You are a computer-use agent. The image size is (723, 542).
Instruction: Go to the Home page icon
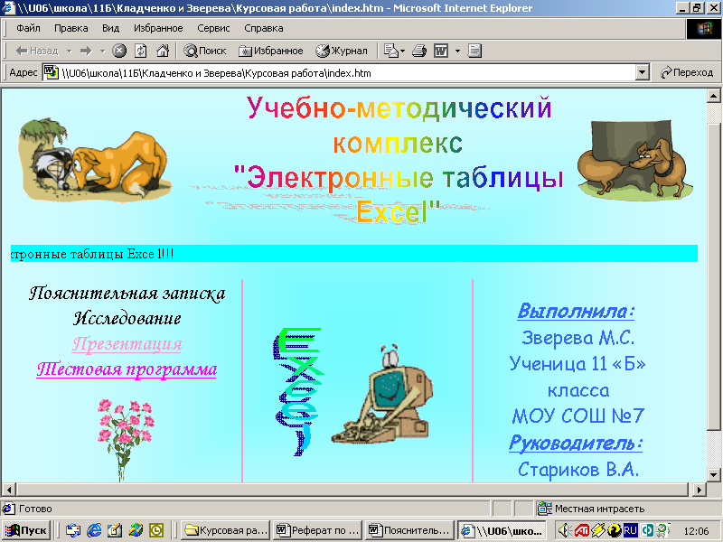pyautogui.click(x=163, y=51)
